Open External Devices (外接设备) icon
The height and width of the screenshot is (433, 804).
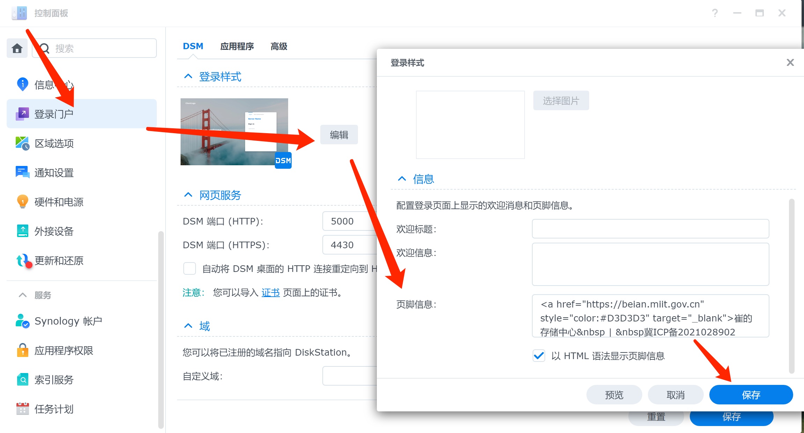pos(23,231)
